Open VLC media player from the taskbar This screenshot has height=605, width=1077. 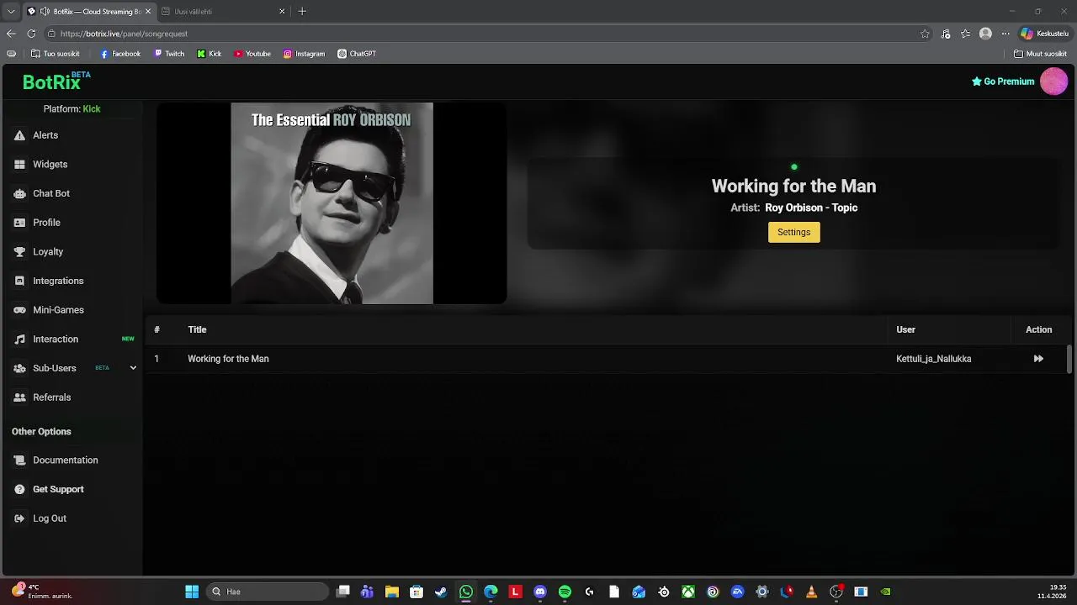point(811,592)
